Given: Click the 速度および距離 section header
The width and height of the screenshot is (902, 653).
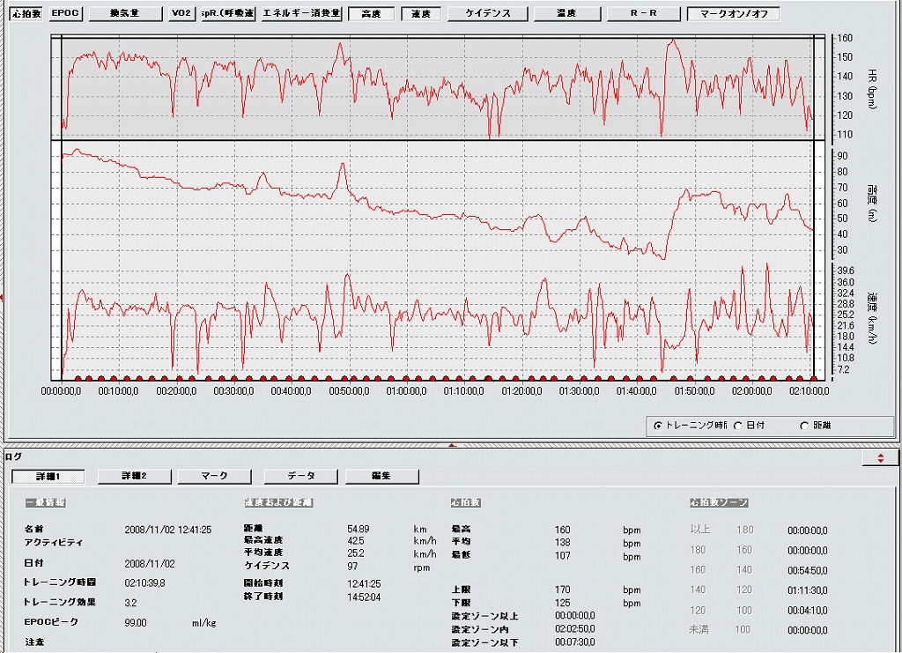Looking at the screenshot, I should (x=277, y=502).
